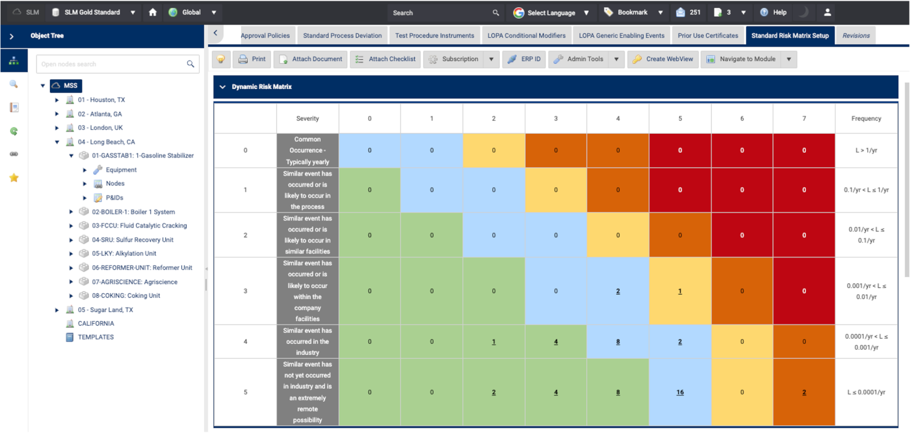Image resolution: width=910 pixels, height=433 pixels.
Task: Click the home icon in top bar
Action: (x=153, y=12)
